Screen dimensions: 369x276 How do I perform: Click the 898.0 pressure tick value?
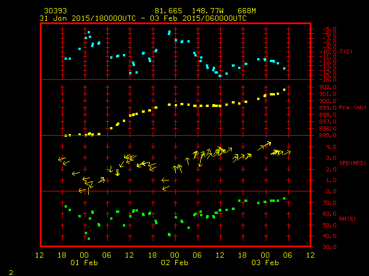[328, 115]
